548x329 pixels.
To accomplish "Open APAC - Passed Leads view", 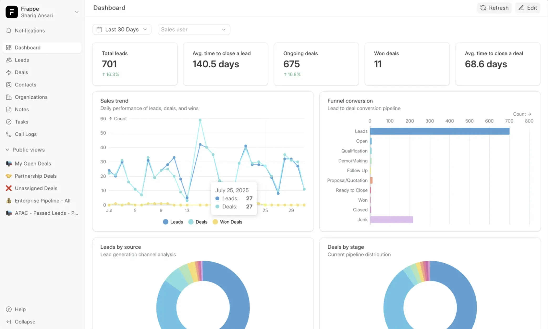I will coord(42,213).
